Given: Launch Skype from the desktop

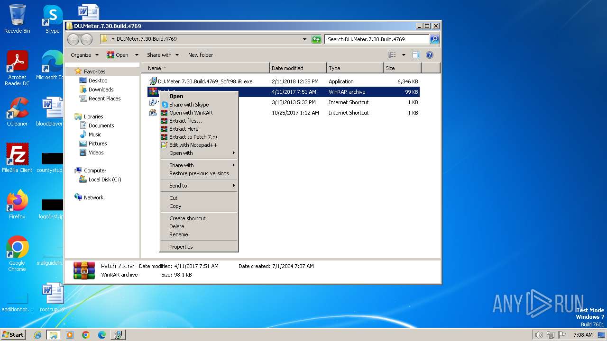Looking at the screenshot, I should [x=52, y=19].
